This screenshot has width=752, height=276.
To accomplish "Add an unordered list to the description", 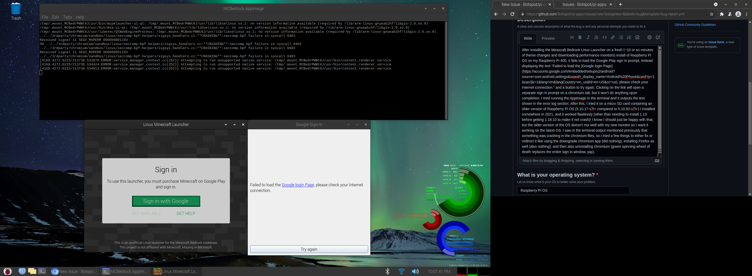I will click(621, 37).
